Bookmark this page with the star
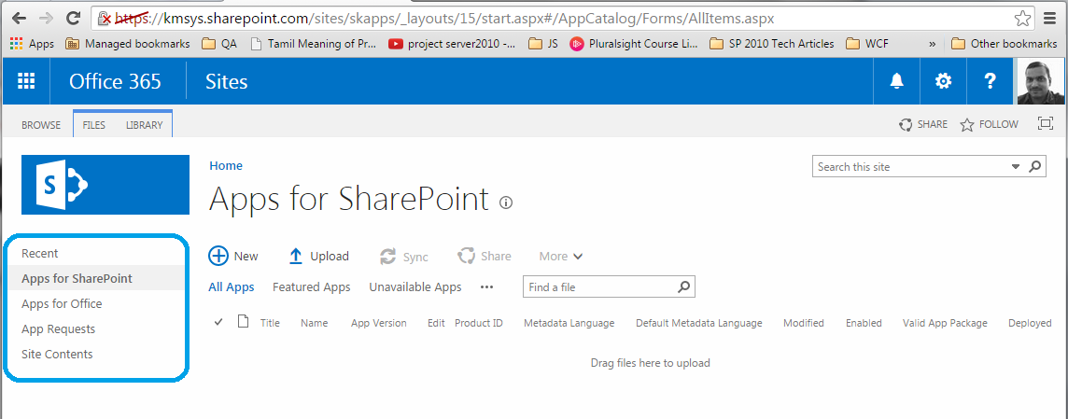The width and height of the screenshot is (1068, 419). coord(1022,19)
